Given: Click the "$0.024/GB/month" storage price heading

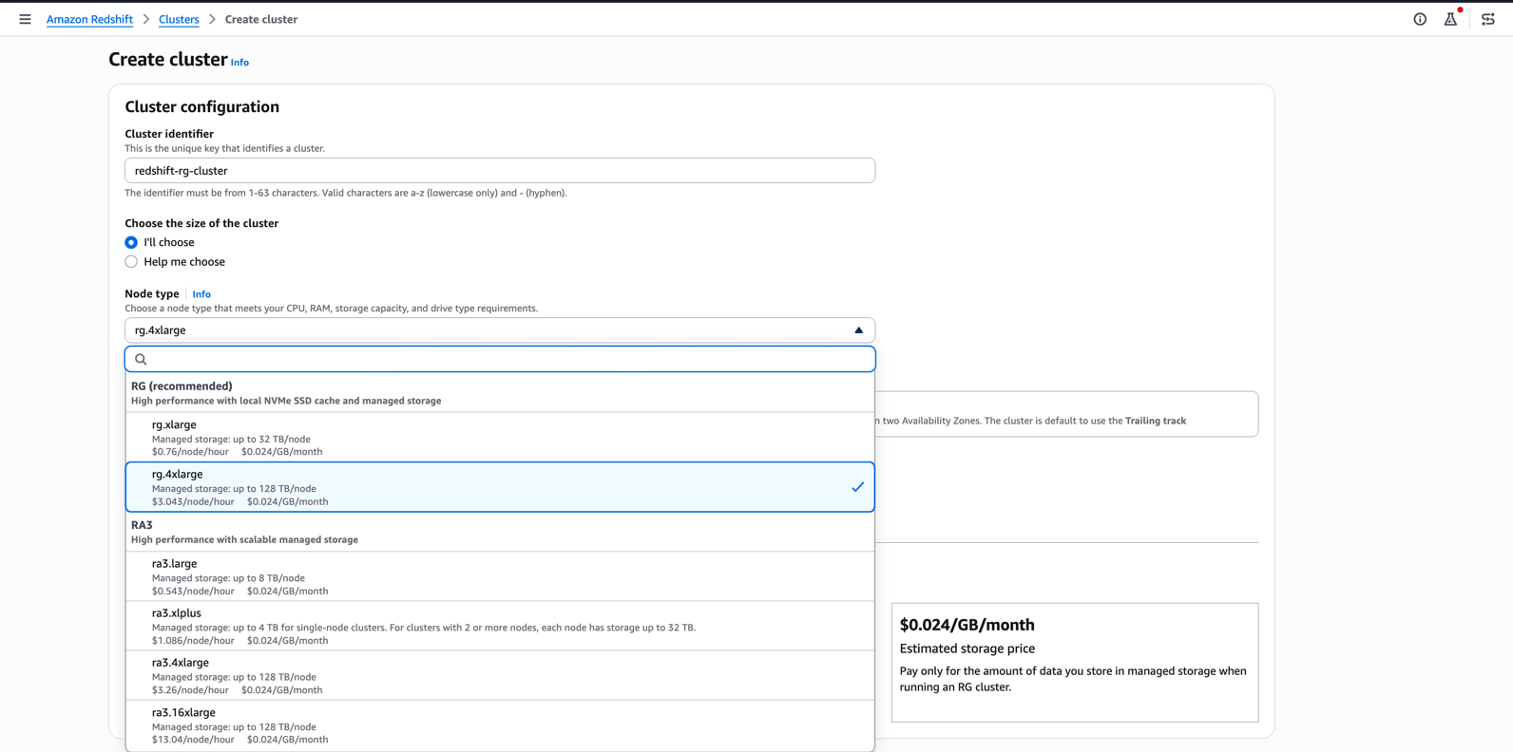Looking at the screenshot, I should 967,625.
